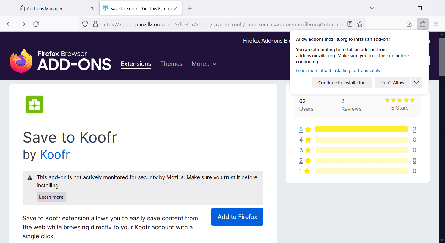
Task: Close the Add-ons Manager tab
Action: tap(92, 8)
